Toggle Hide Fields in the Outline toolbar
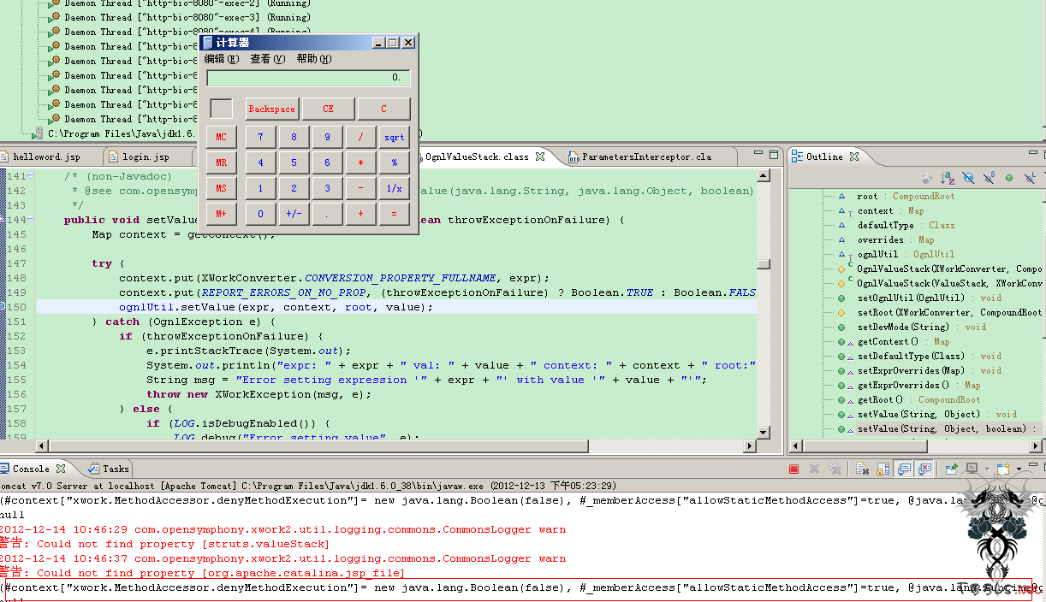 pos(969,178)
